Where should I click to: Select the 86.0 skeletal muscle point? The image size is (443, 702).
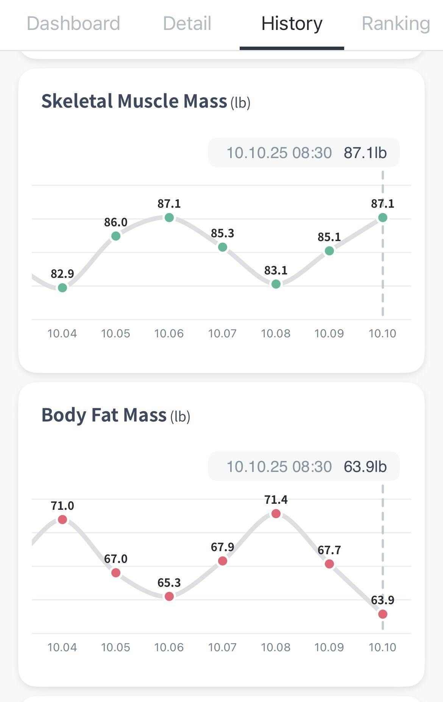[116, 236]
